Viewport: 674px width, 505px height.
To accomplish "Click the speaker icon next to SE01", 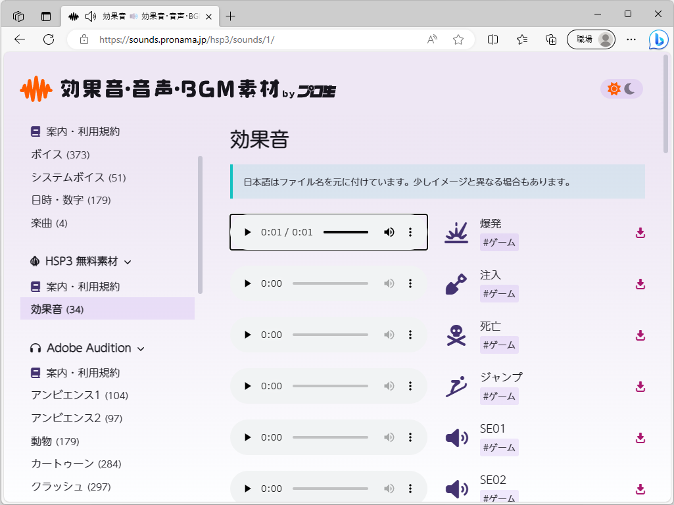I will [x=456, y=437].
